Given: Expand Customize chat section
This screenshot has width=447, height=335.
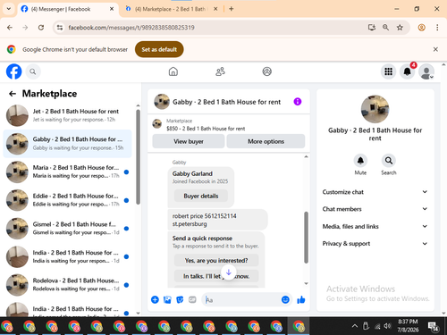Looking at the screenshot, I should (x=375, y=192).
